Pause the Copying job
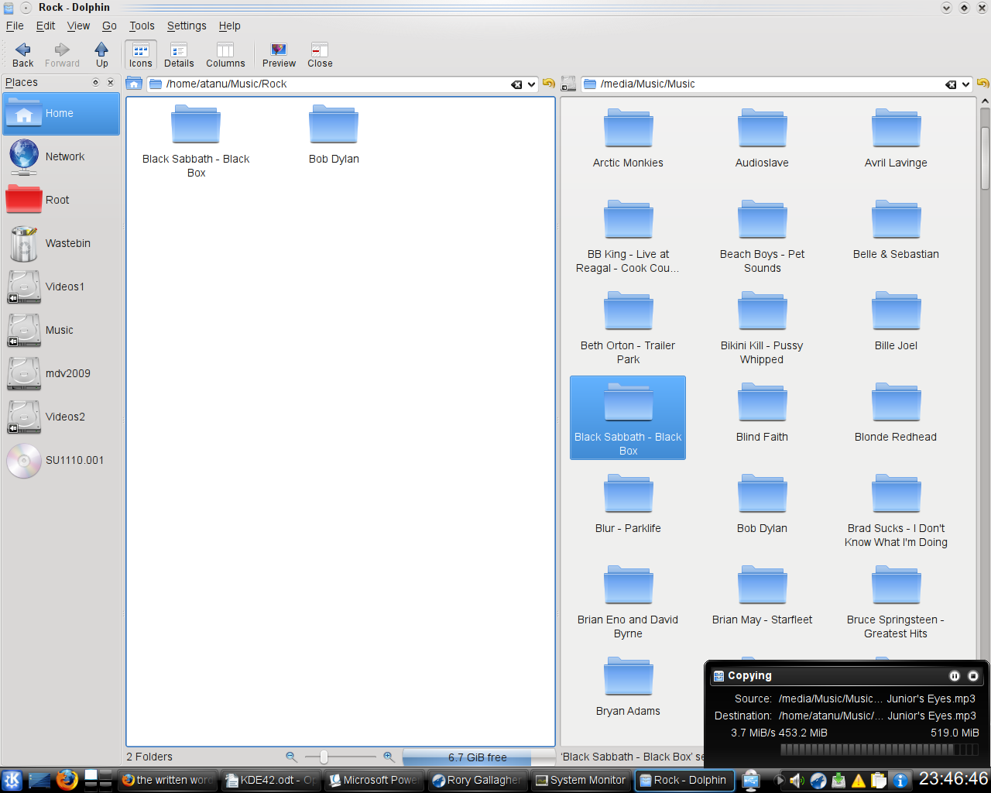991x793 pixels. pos(955,676)
